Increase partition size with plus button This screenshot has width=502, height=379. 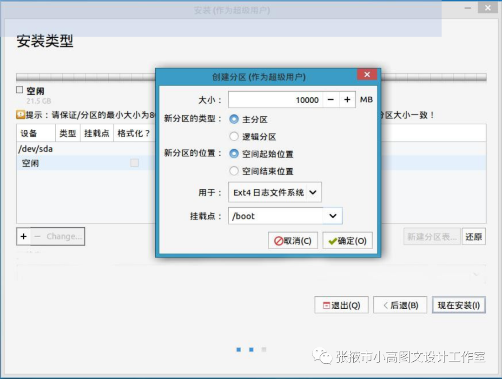[x=347, y=100]
